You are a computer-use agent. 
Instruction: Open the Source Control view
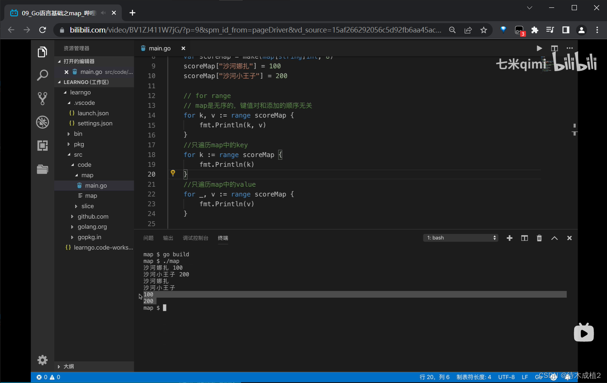click(42, 98)
